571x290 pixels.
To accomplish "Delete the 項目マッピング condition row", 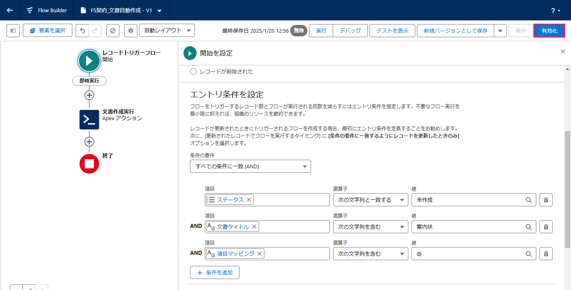I will 546,254.
